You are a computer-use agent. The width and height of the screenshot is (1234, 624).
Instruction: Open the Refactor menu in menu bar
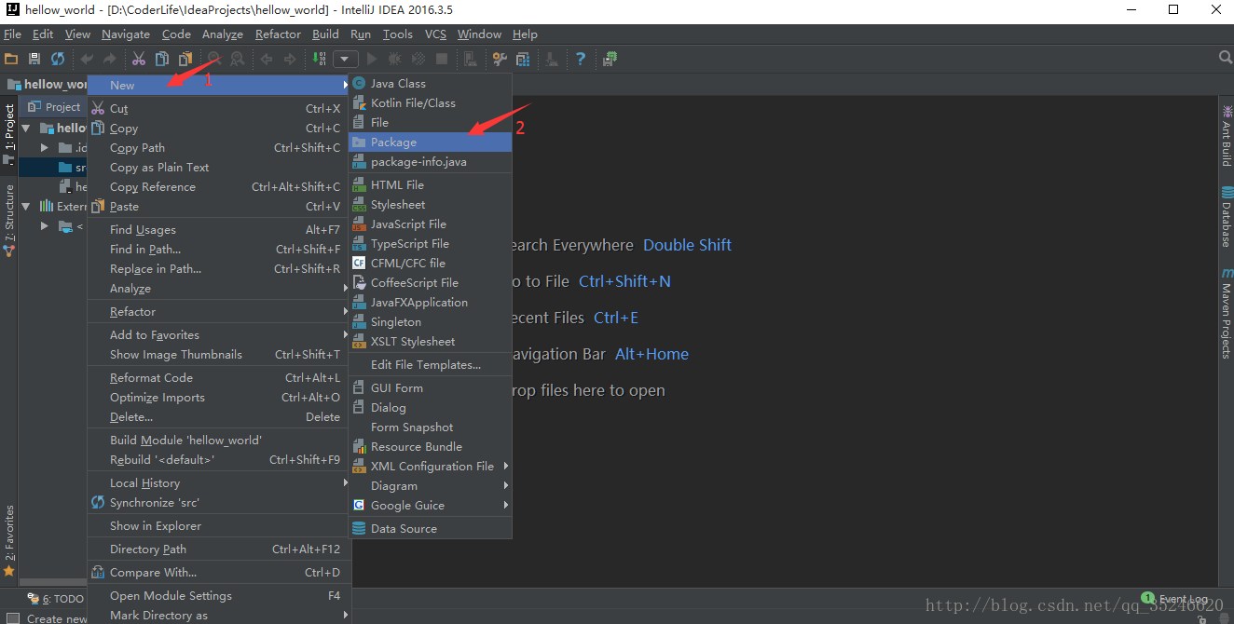point(278,34)
